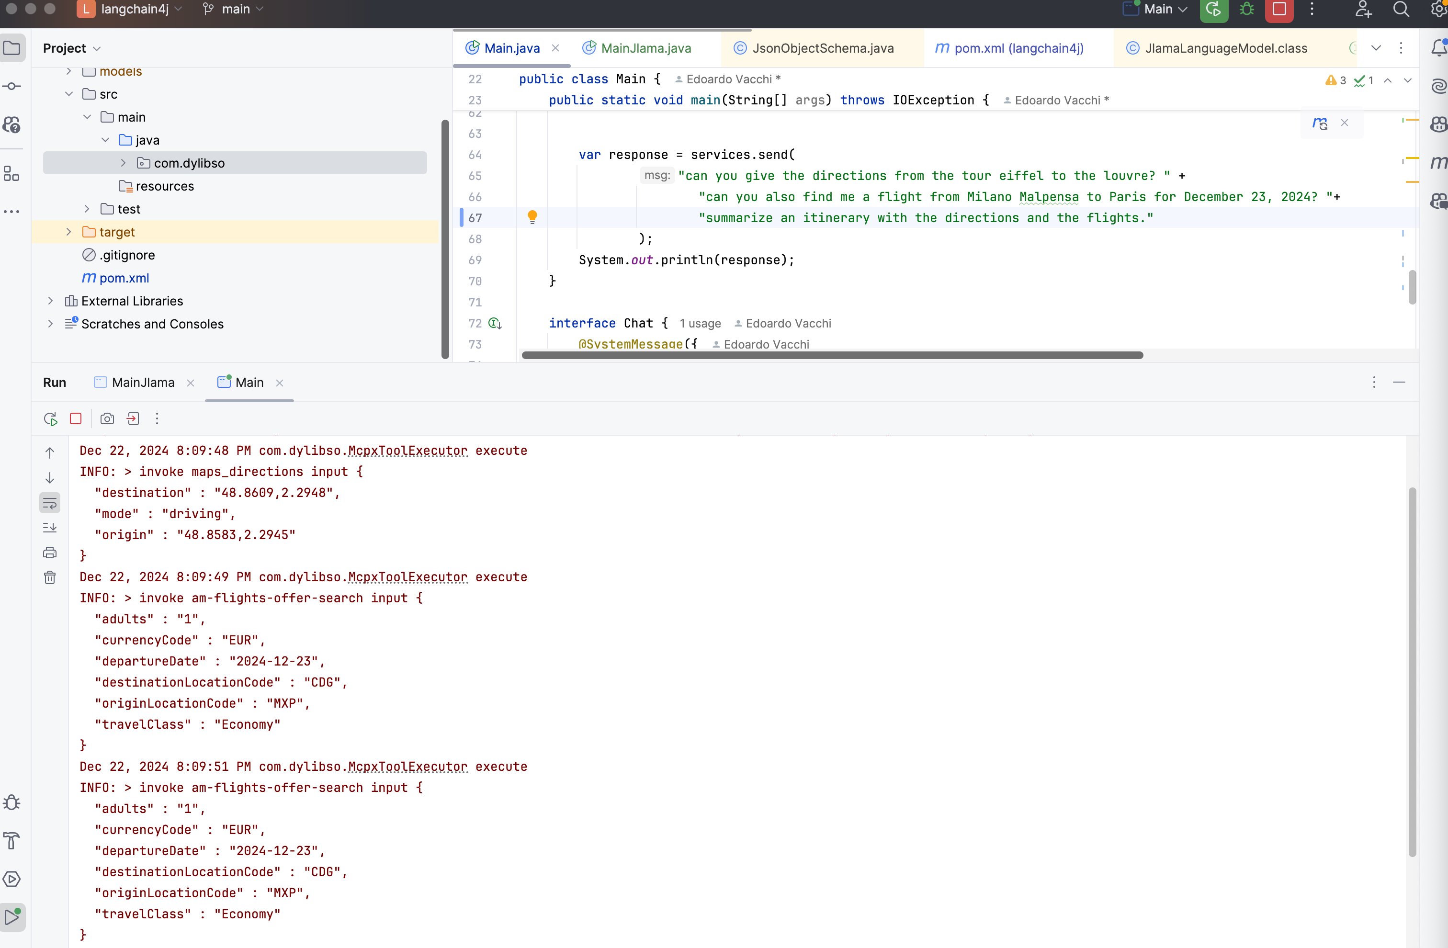This screenshot has width=1448, height=948.
Task: Open the Terminal tool window icon
Action: click(12, 879)
